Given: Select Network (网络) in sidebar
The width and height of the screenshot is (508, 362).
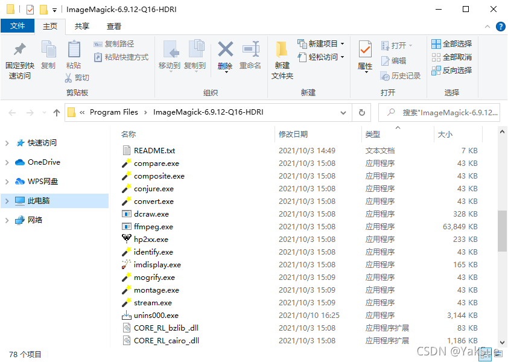Looking at the screenshot, I should 34,220.
